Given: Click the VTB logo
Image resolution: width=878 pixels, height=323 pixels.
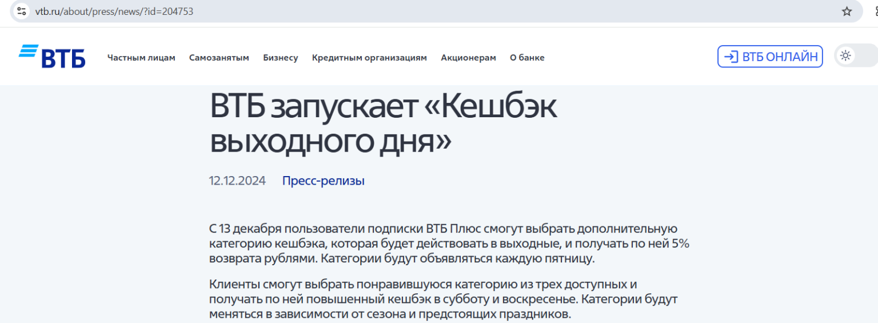Looking at the screenshot, I should [52, 57].
